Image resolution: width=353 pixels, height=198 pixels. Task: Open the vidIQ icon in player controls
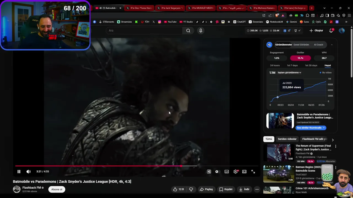click(x=209, y=172)
